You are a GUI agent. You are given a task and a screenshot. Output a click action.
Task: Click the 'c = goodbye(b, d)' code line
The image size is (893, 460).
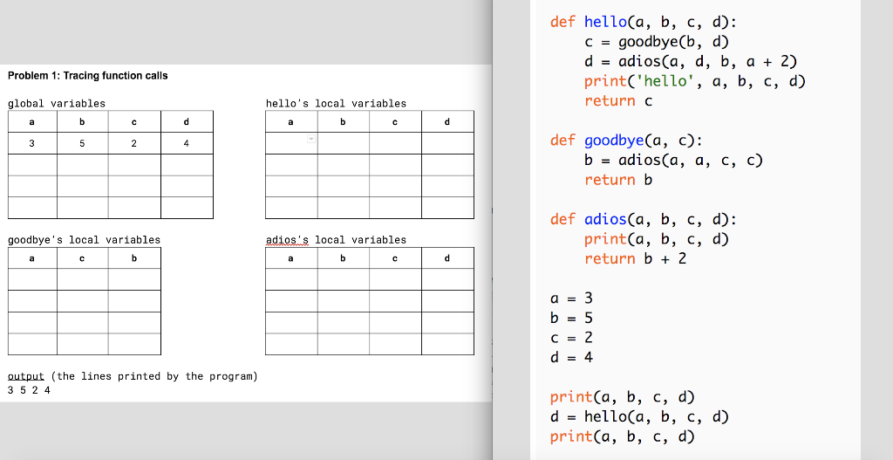[657, 42]
